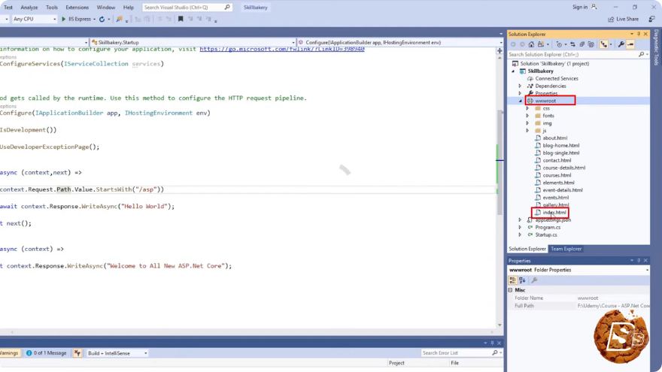Open the Analyze menu
Image resolution: width=662 pixels, height=372 pixels.
[29, 8]
